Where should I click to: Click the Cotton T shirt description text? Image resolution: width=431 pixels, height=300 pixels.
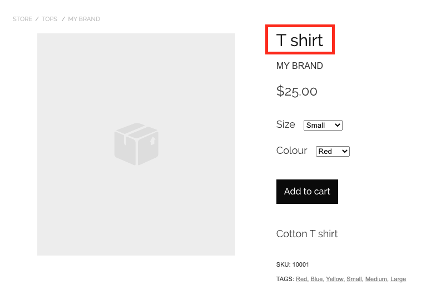[x=307, y=234]
